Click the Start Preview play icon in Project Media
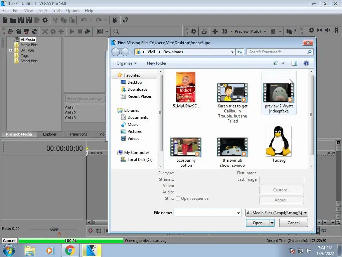This screenshot has width=342, height=257. [x=71, y=31]
